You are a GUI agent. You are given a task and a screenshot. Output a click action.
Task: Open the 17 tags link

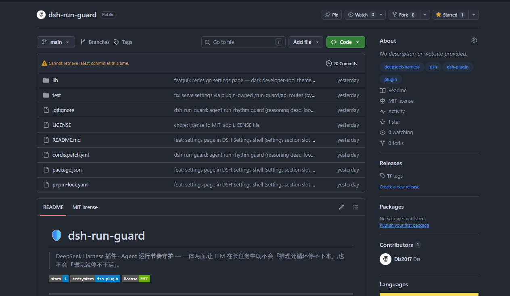391,176
